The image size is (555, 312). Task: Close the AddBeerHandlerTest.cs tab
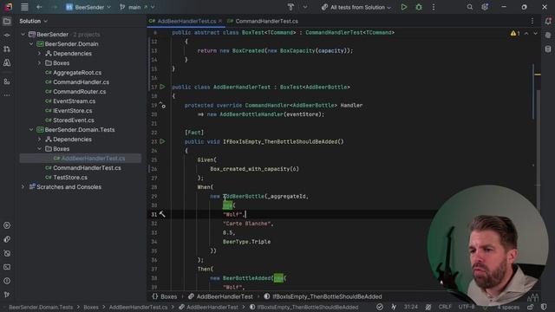point(220,21)
